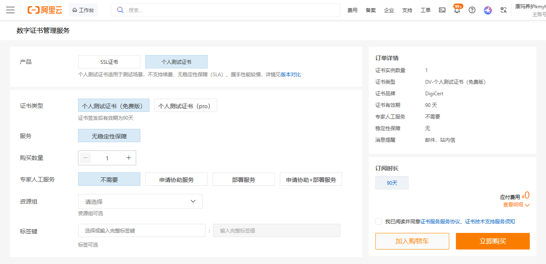Open the notification bell
This screenshot has width=546, height=264.
coord(457,10)
